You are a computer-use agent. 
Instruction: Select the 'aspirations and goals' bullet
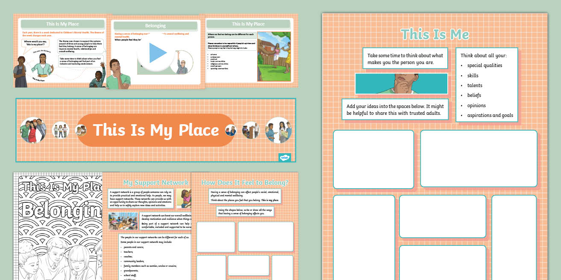coord(490,115)
